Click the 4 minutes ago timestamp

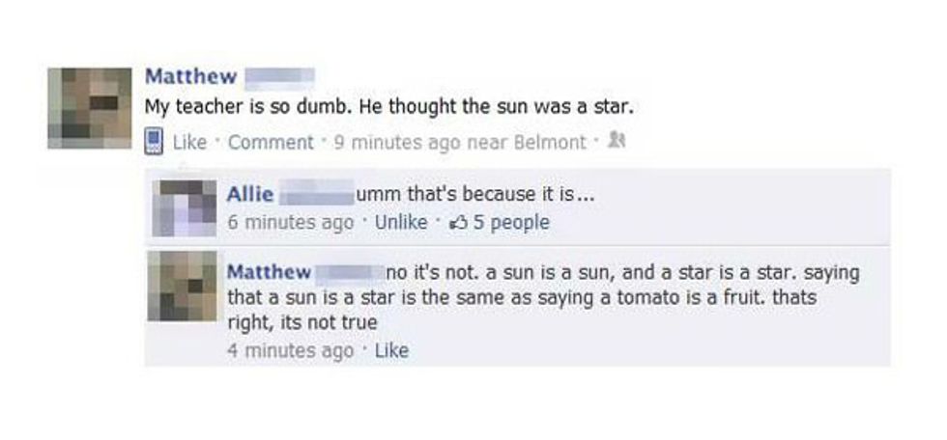(x=290, y=350)
